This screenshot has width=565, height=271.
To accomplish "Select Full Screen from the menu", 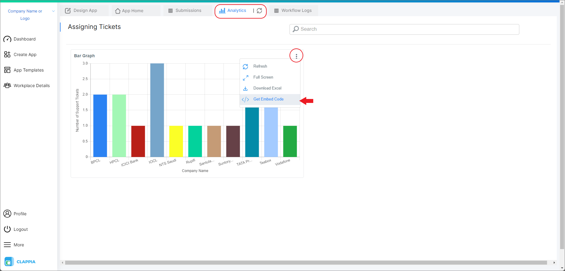I will coord(270,77).
